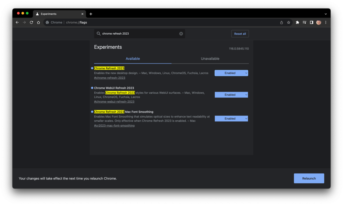Click the version number 116.0.5845.110

(239, 49)
